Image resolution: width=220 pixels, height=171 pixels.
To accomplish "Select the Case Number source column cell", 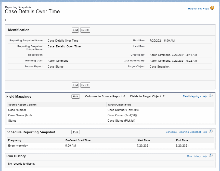I will click(57, 110).
